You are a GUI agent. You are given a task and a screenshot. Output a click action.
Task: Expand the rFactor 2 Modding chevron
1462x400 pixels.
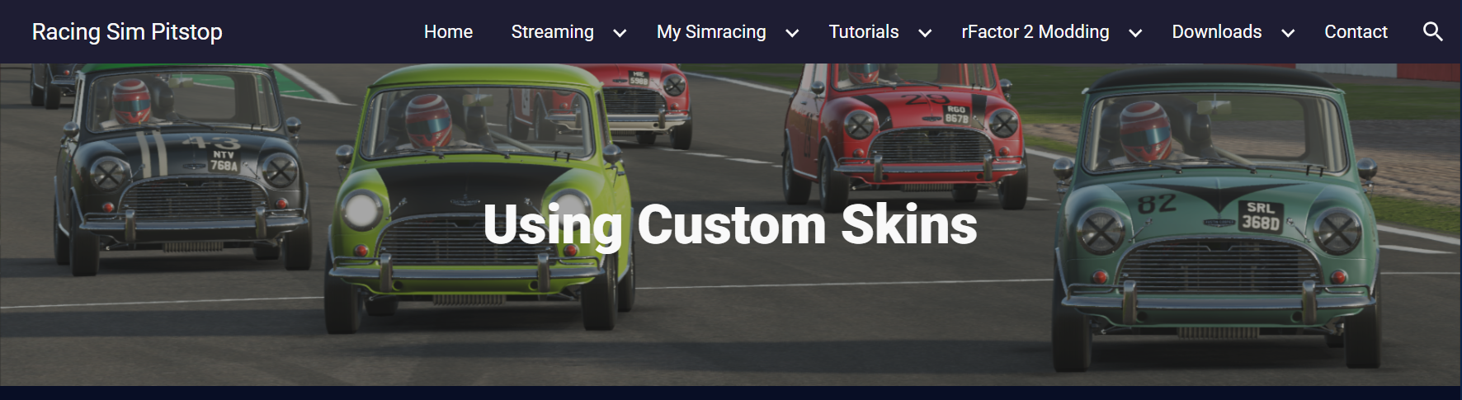pyautogui.click(x=1135, y=33)
